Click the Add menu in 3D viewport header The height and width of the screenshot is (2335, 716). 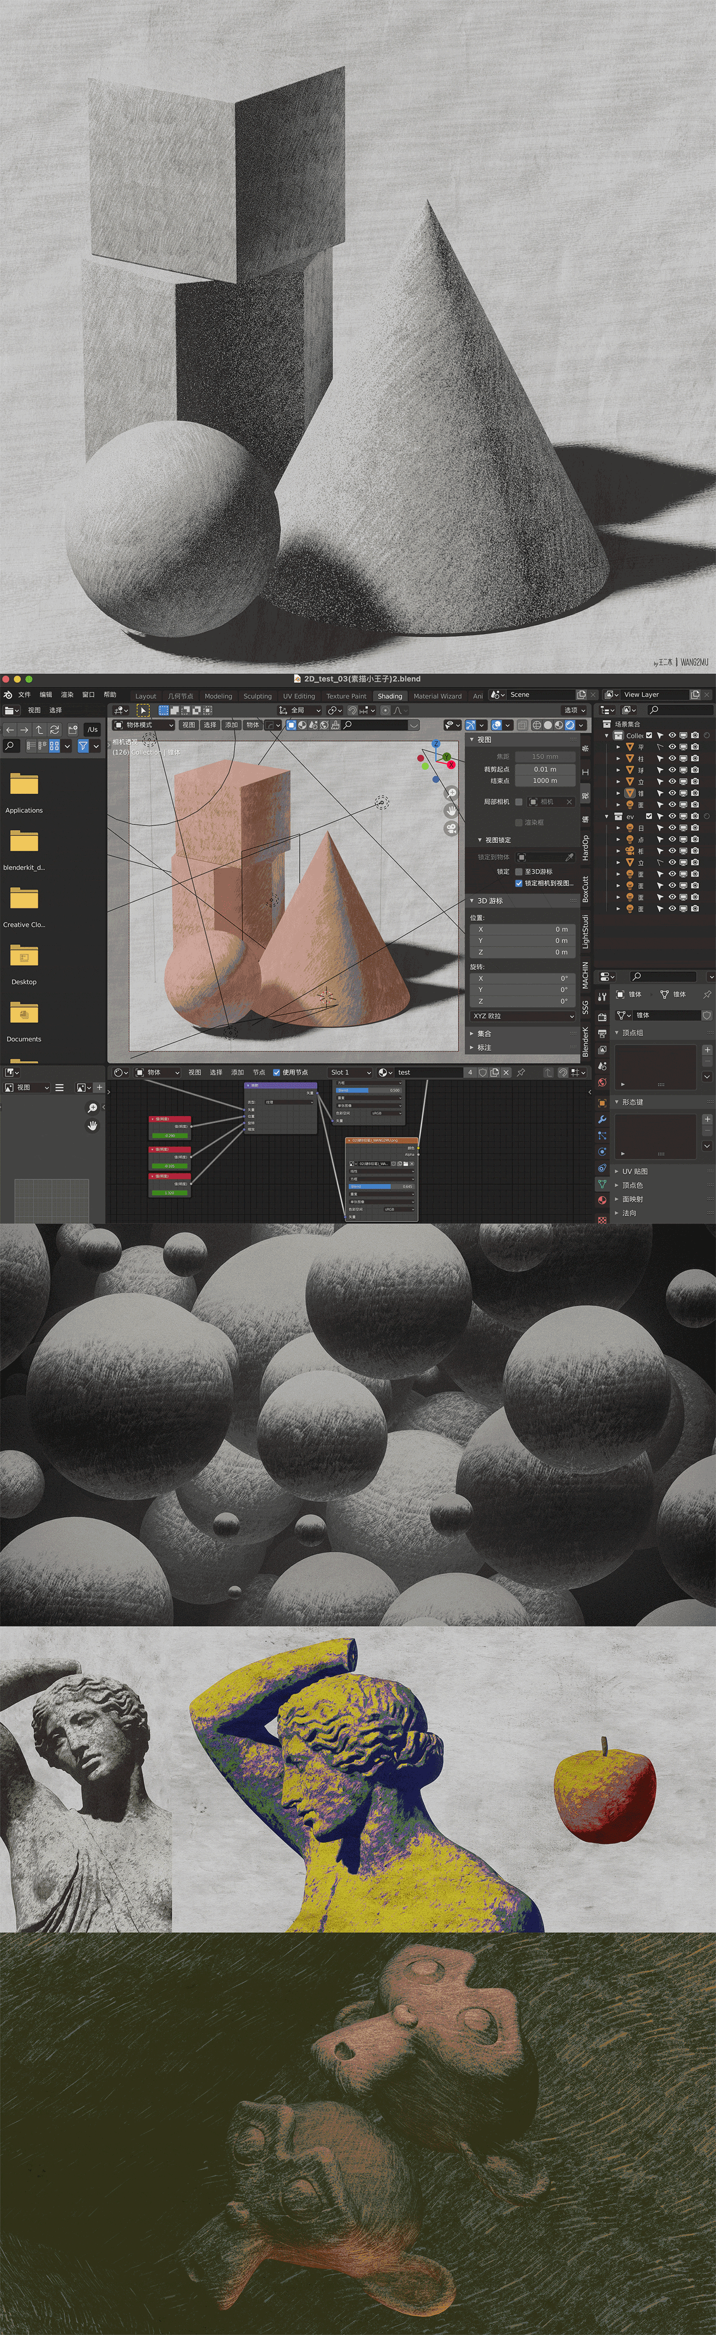[x=231, y=725]
